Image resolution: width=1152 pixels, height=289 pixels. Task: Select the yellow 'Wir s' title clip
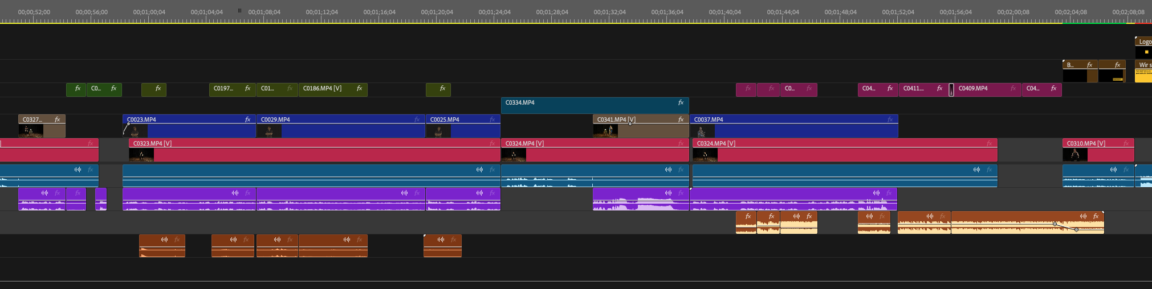1143,72
